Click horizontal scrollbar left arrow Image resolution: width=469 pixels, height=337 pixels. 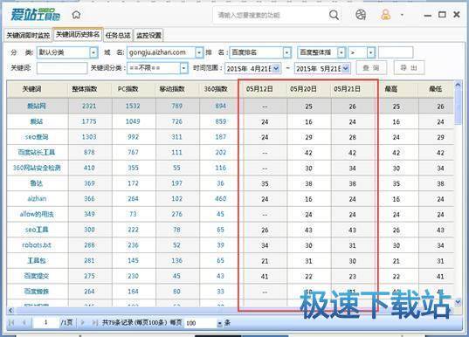(10, 311)
